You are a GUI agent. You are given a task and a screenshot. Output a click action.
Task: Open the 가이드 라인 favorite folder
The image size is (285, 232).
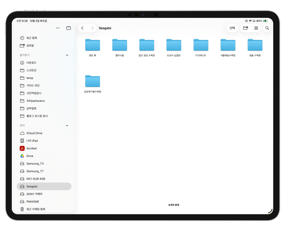tap(44, 85)
